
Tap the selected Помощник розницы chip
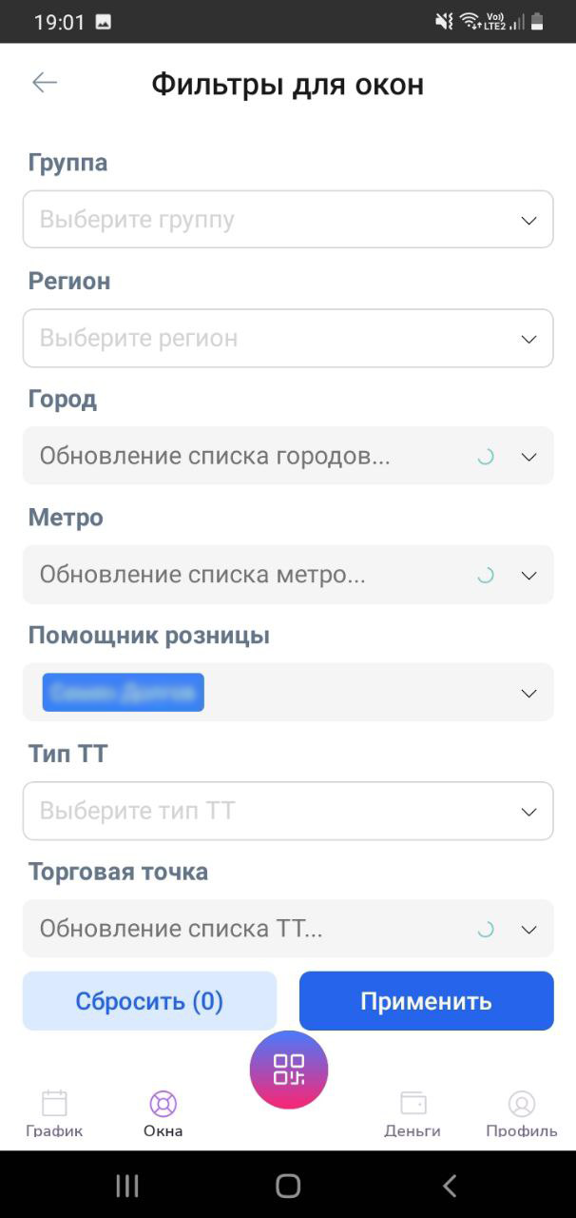[124, 693]
